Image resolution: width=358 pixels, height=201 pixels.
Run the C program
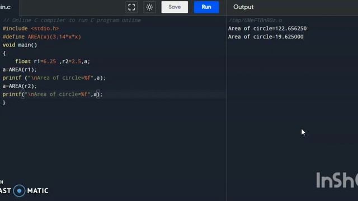click(x=206, y=7)
